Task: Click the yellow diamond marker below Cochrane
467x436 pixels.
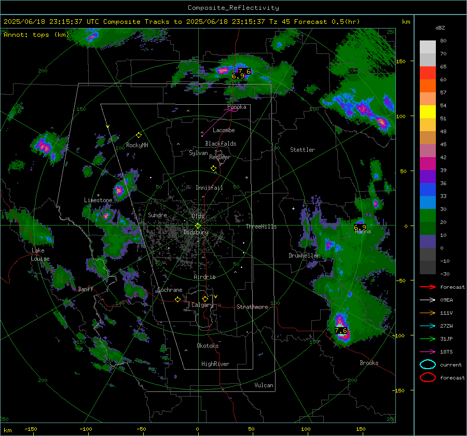Action: point(178,299)
